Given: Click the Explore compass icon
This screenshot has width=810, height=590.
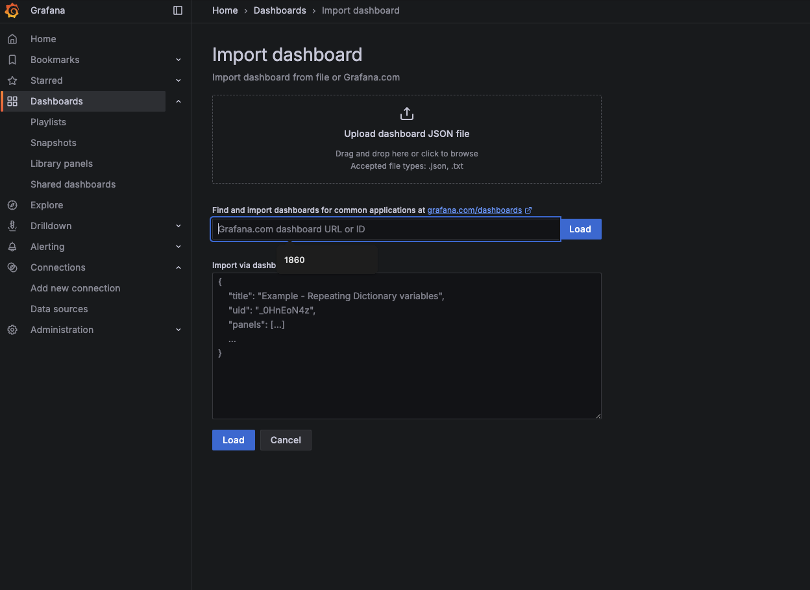Looking at the screenshot, I should [12, 205].
